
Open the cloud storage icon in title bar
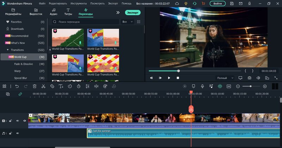[177, 4]
